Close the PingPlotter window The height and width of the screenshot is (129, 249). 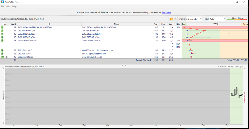244,2
